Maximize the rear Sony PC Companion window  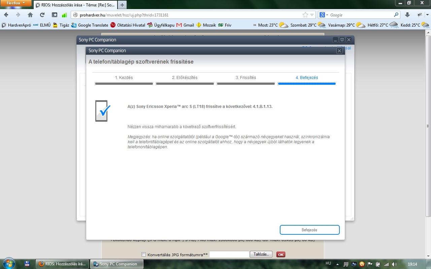click(x=342, y=40)
